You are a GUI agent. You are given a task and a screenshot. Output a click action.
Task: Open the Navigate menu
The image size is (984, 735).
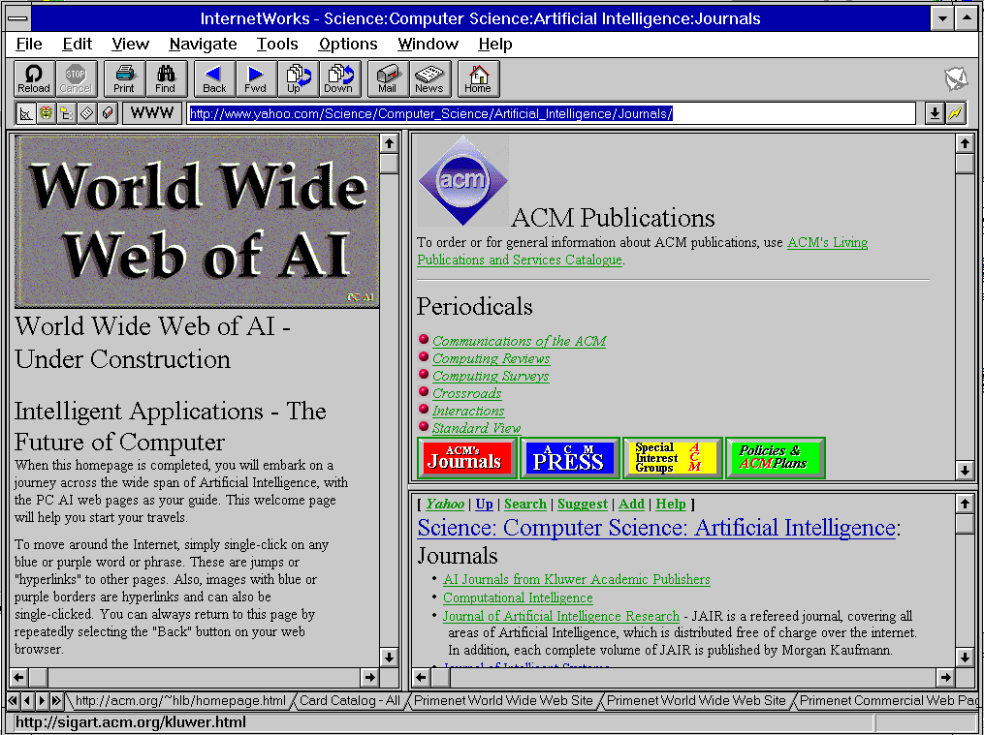(203, 44)
